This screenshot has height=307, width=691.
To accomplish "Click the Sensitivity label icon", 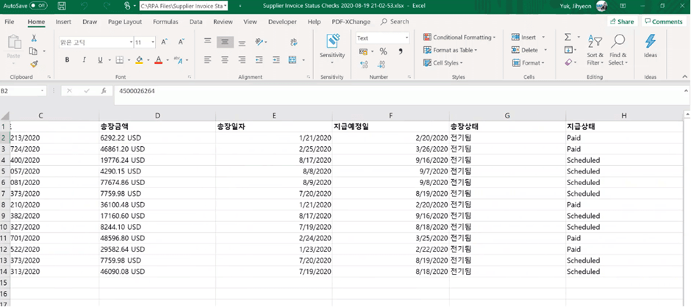I will (332, 41).
